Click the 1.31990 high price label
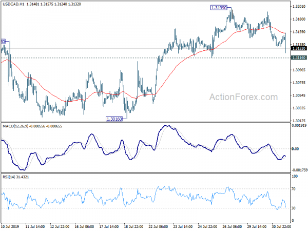 point(219,8)
